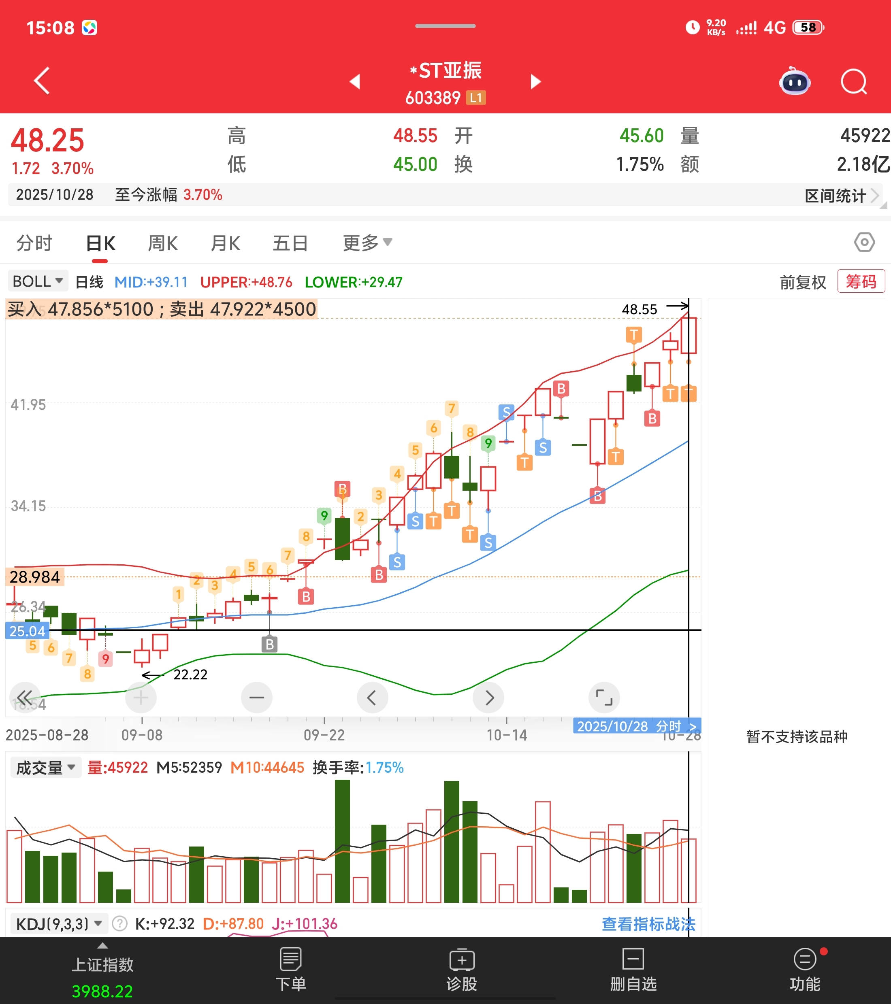Open the search magnifier icon
This screenshot has width=891, height=1004.
pos(854,81)
